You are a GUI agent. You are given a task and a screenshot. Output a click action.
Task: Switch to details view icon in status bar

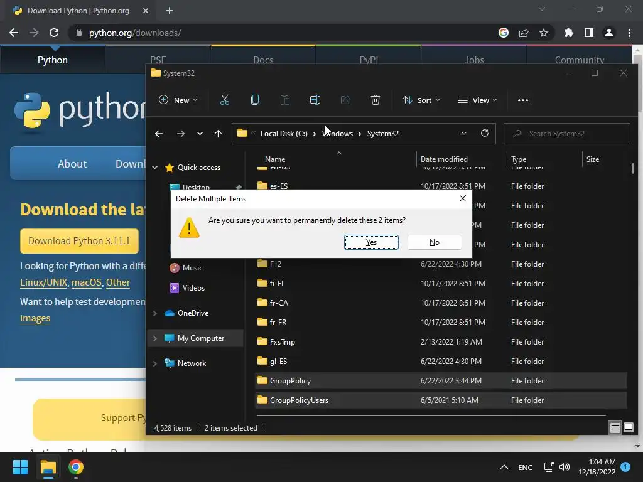615,428
